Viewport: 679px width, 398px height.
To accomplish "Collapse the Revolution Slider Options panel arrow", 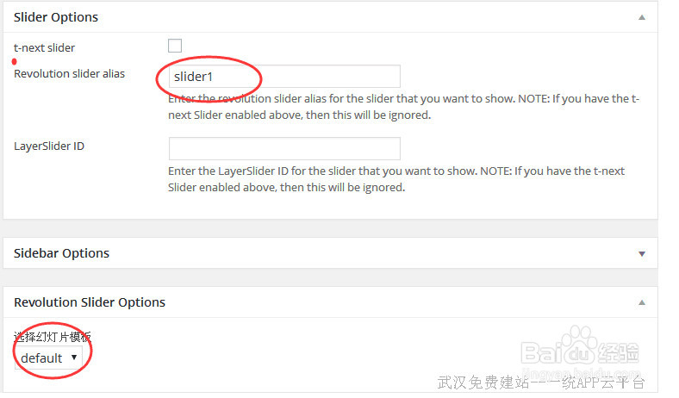I will pos(642,302).
